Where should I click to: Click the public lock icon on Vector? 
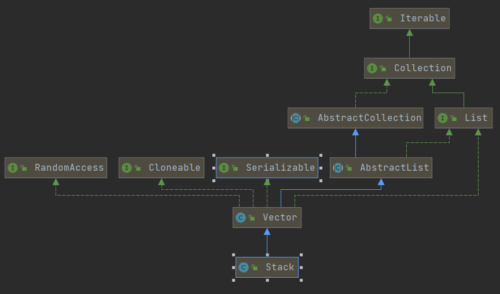pos(252,218)
